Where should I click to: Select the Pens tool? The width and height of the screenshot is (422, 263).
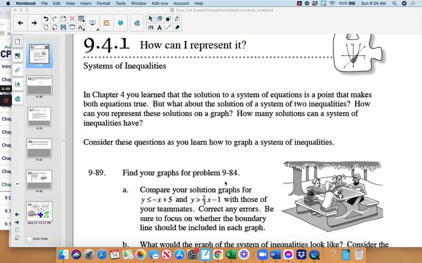pos(151,27)
